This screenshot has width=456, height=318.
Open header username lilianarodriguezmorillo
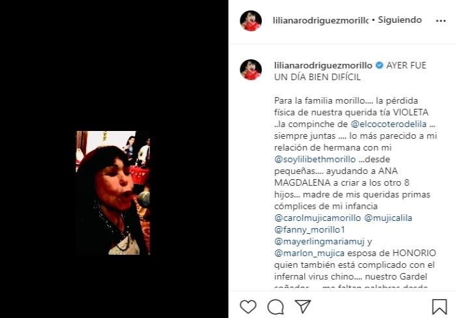(321, 20)
